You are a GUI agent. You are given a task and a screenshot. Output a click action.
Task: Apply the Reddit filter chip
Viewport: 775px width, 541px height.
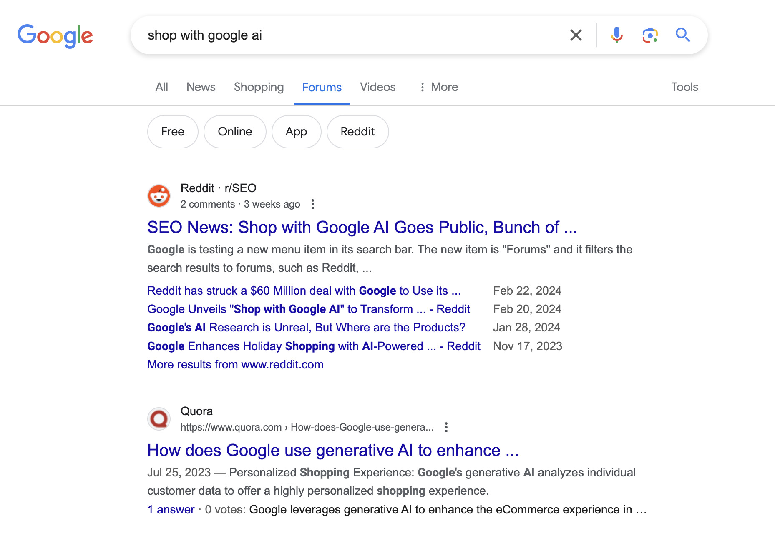coord(357,132)
